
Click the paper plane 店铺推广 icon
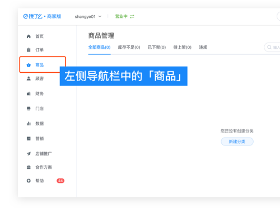pyautogui.click(x=29, y=154)
